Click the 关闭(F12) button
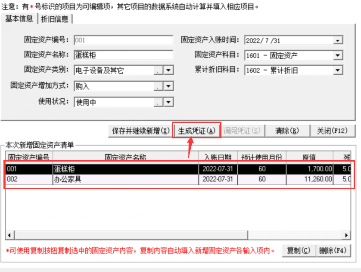 coord(332,131)
